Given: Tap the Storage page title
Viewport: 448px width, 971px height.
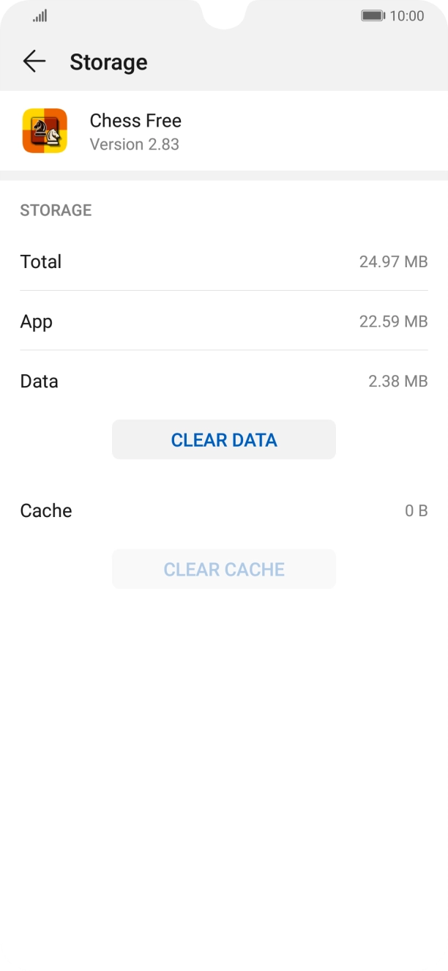Looking at the screenshot, I should coord(108,62).
